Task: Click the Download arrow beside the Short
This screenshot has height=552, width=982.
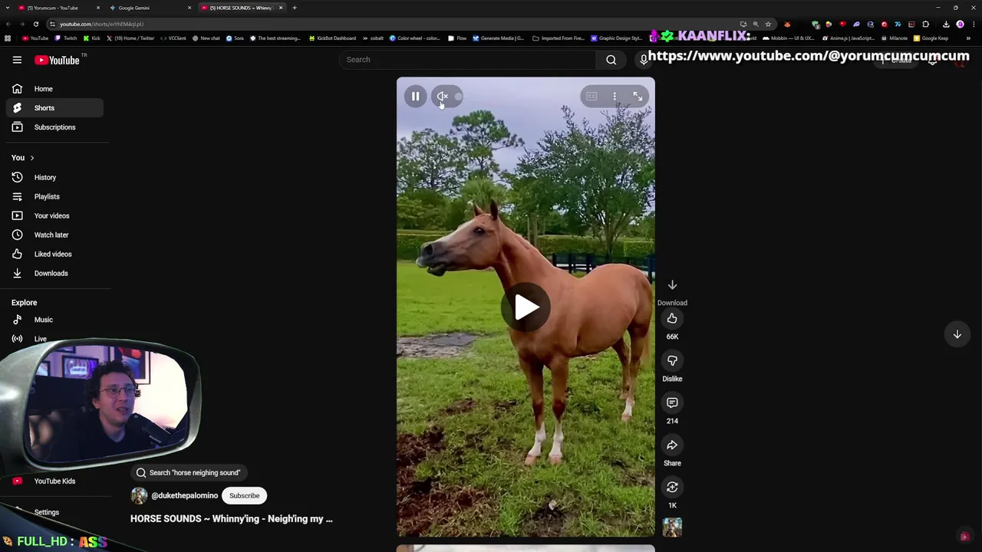Action: [672, 285]
